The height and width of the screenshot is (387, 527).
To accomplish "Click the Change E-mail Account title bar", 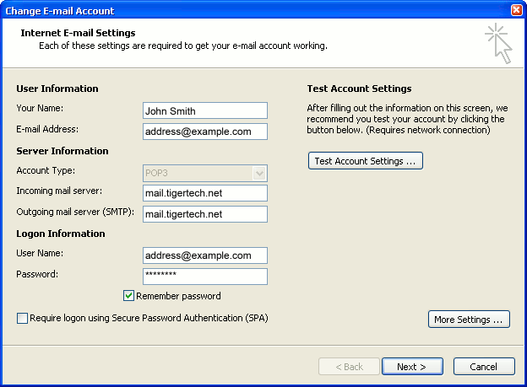I will tap(253, 10).
